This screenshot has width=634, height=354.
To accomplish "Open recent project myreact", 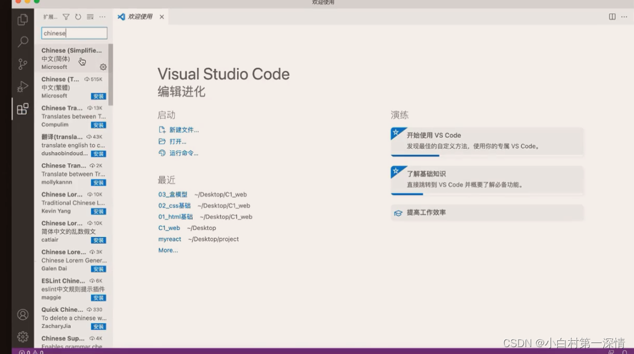I will tap(170, 239).
